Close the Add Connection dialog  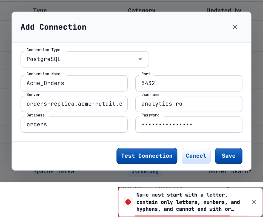(235, 27)
